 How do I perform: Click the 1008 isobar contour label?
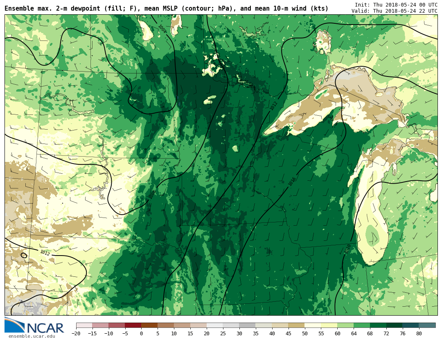(x=152, y=195)
